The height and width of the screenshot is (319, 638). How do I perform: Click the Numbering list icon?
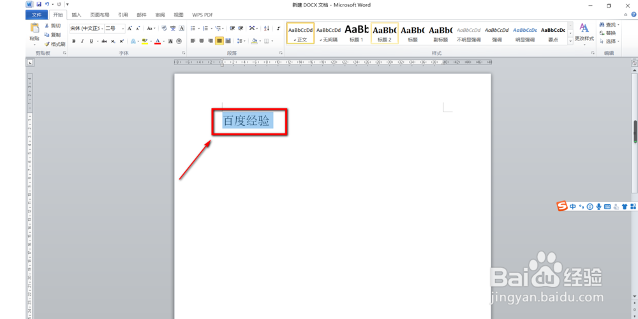click(x=205, y=29)
